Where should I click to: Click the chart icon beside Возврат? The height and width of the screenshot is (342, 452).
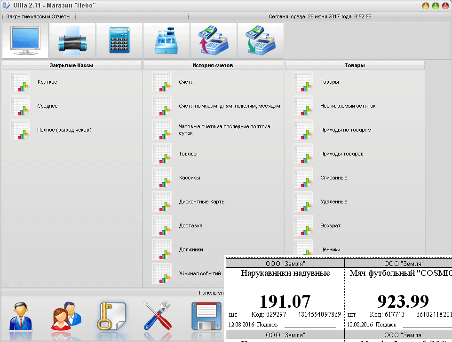(x=303, y=225)
